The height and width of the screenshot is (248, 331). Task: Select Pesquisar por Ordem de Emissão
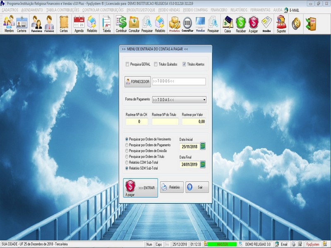pos(127,151)
